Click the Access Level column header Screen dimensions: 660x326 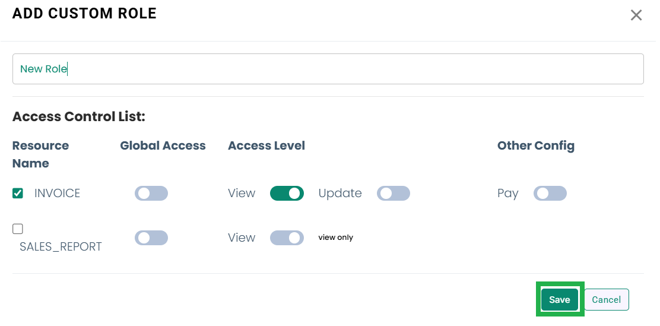pos(266,145)
